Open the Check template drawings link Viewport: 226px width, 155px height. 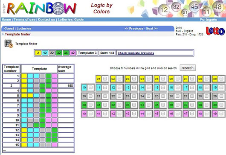click(x=136, y=53)
